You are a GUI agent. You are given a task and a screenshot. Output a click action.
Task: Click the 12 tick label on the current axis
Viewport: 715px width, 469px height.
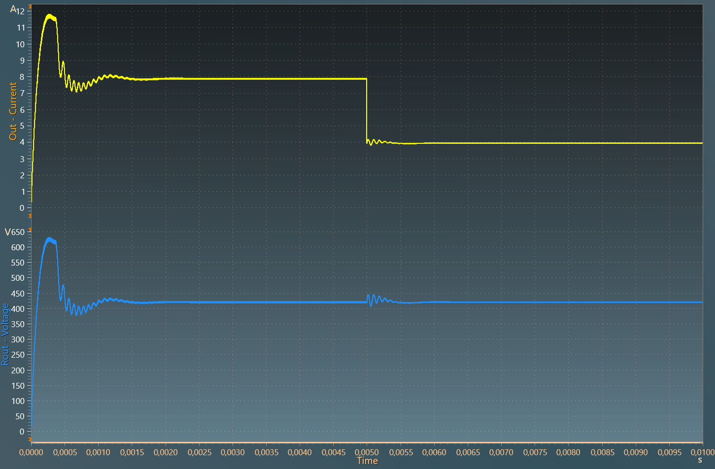(20, 12)
